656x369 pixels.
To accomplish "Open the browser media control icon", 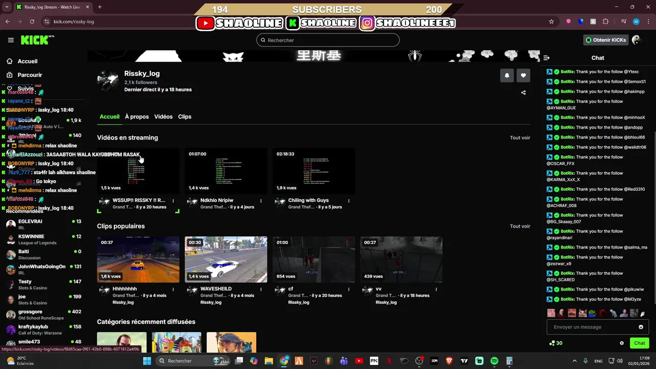I will [x=624, y=22].
